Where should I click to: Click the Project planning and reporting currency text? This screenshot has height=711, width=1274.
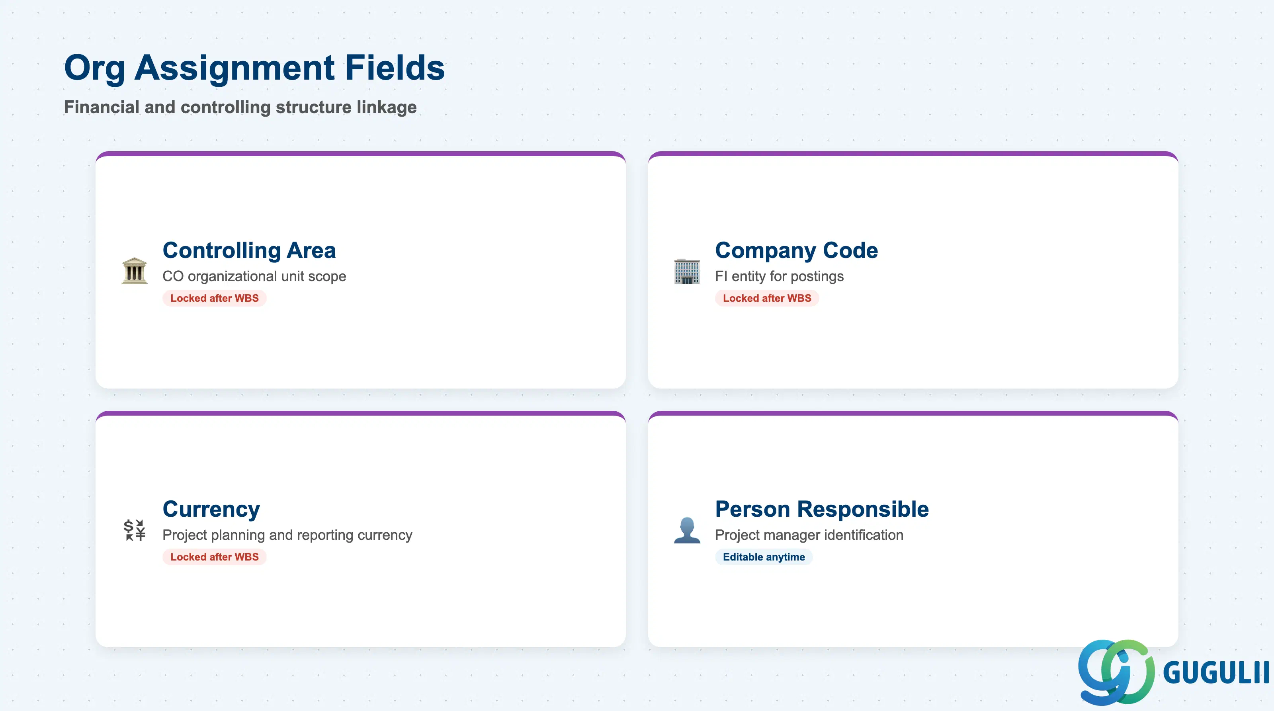pyautogui.click(x=287, y=535)
